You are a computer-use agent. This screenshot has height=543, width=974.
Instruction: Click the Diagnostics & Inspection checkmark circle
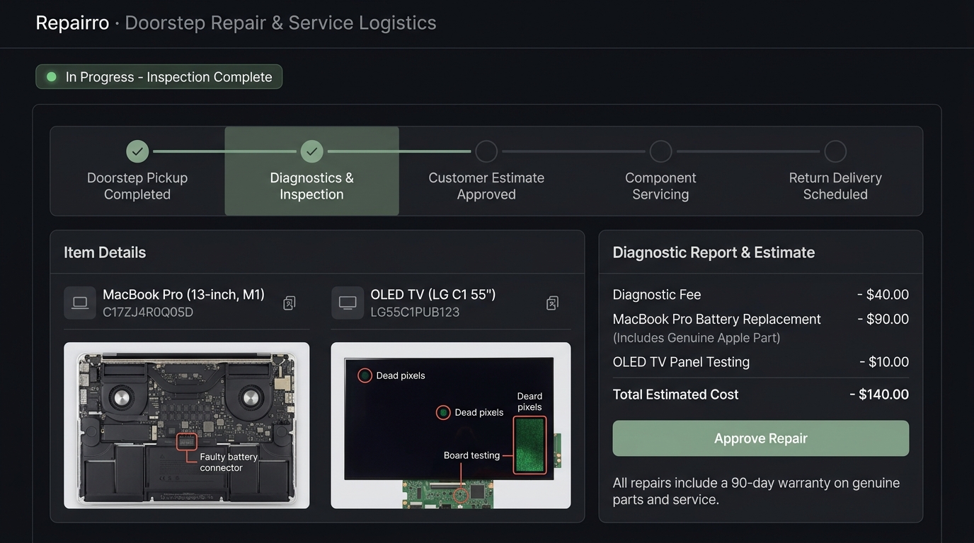(x=311, y=151)
